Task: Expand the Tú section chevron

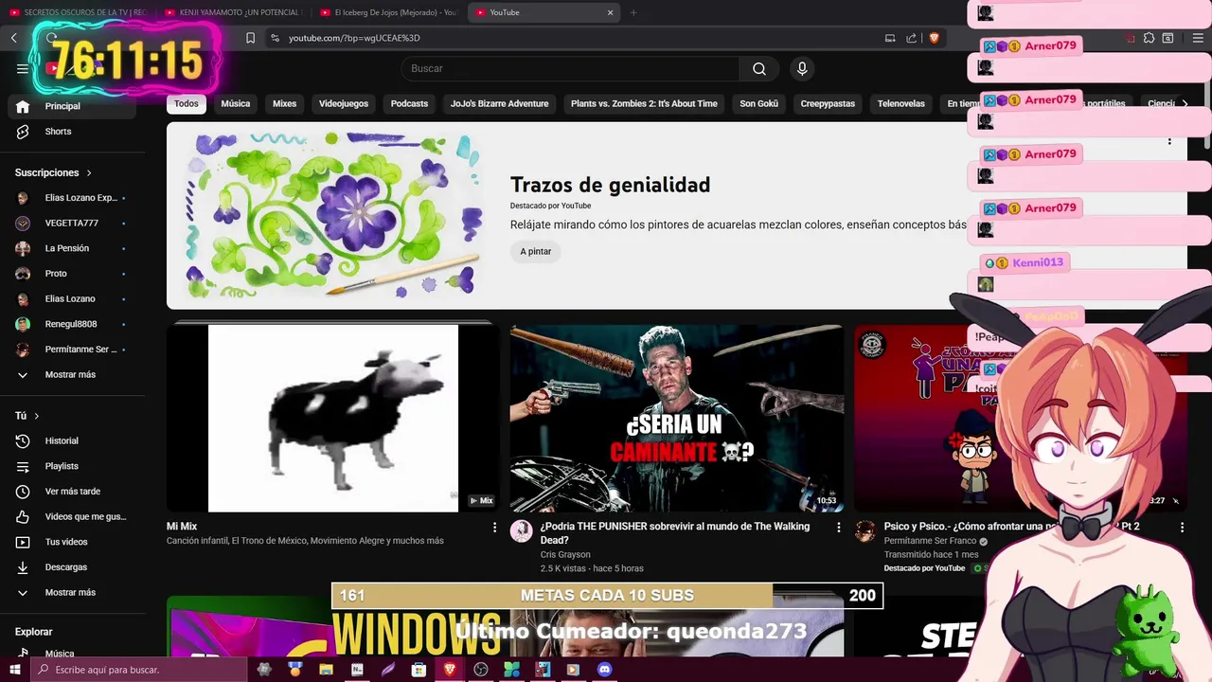Action: pos(36,416)
